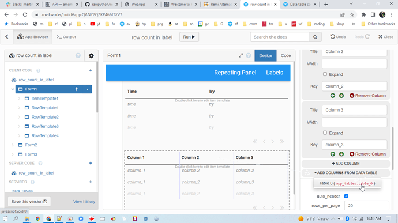Move Column 3 up with green arrow
The height and width of the screenshot is (223, 398).
point(333,154)
